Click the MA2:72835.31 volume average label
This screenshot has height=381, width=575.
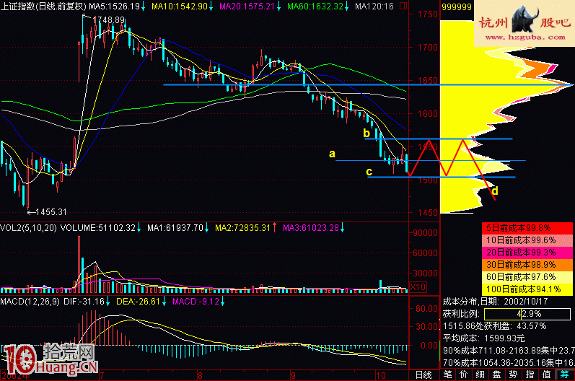point(246,228)
